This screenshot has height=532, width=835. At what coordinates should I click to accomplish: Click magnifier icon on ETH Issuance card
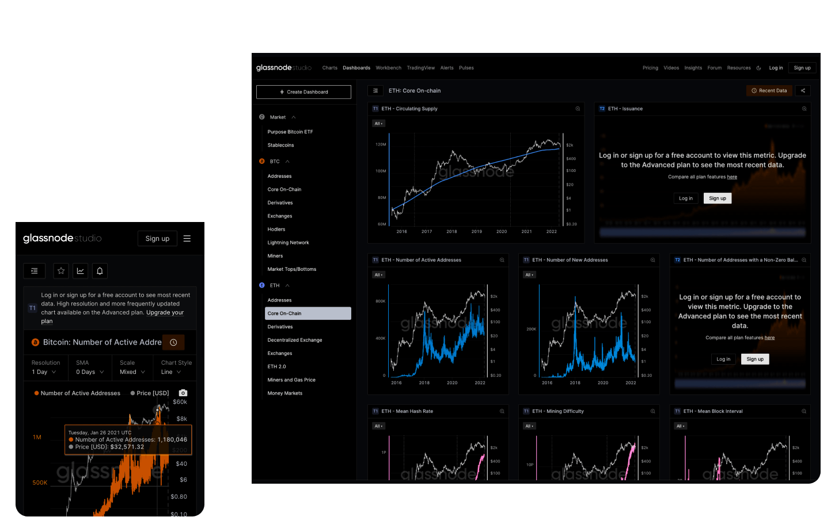point(804,109)
